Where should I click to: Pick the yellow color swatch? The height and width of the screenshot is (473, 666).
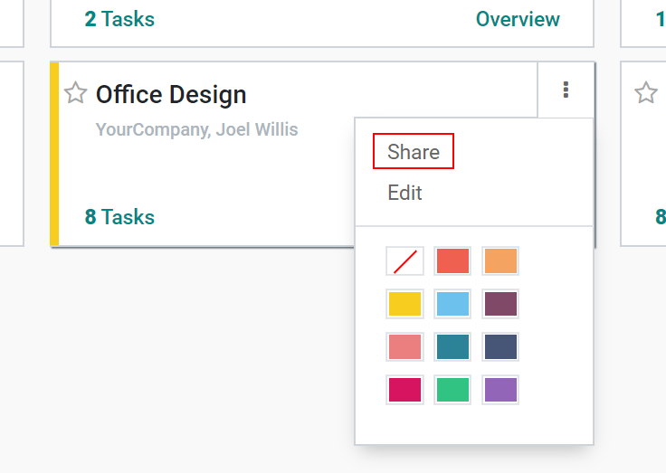click(404, 304)
